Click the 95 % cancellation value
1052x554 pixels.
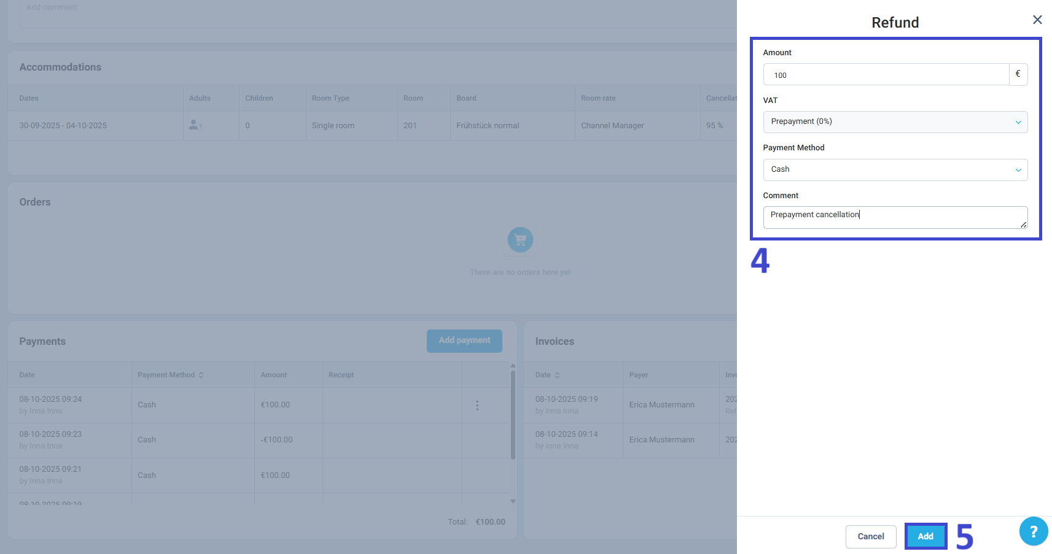pyautogui.click(x=714, y=126)
